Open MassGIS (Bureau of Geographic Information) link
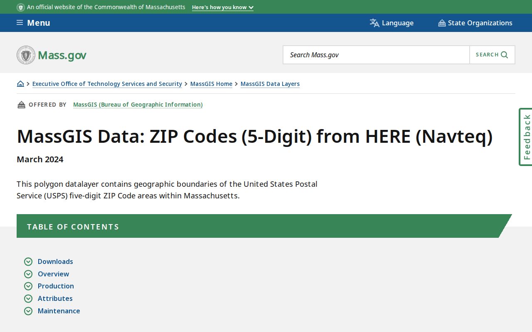Image resolution: width=532 pixels, height=332 pixels. pyautogui.click(x=138, y=105)
